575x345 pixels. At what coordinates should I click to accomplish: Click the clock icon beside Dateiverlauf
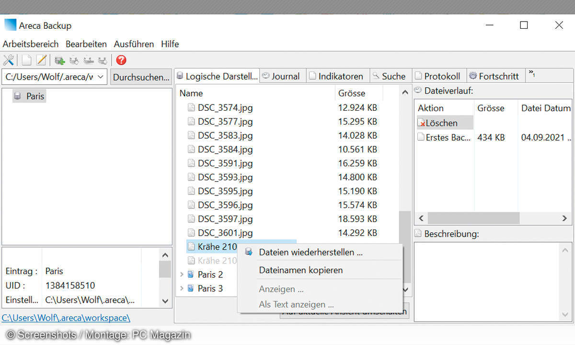point(418,90)
